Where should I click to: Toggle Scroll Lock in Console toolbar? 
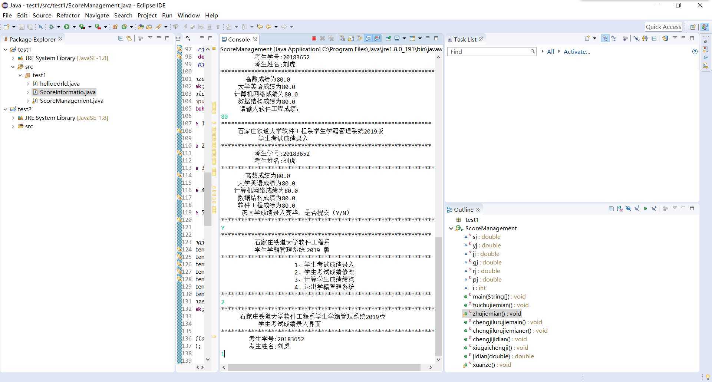[351, 38]
